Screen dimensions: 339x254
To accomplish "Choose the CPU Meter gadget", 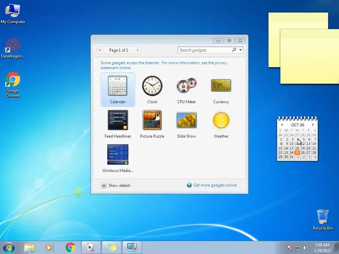I will pyautogui.click(x=186, y=90).
